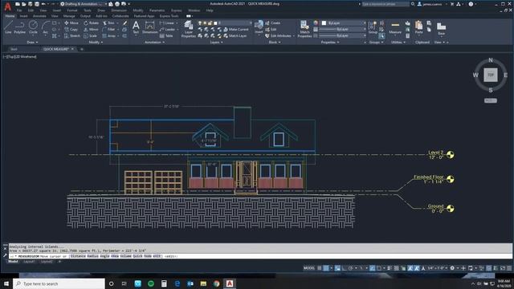Image resolution: width=514 pixels, height=289 pixels.
Task: Click the TOP face of the ViewCube
Action: click(491, 75)
